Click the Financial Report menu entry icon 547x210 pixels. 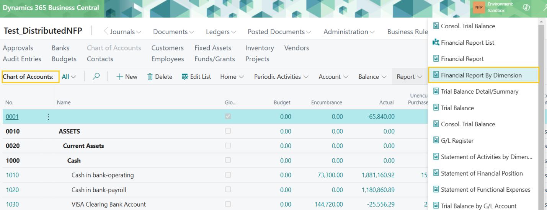coord(436,59)
